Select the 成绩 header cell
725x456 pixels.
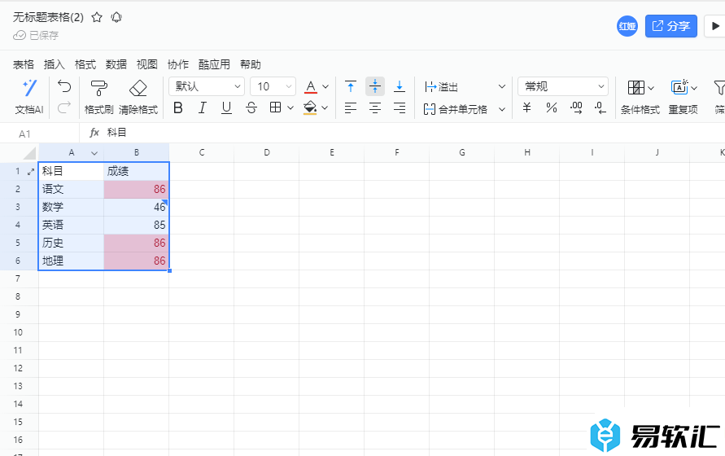click(137, 171)
